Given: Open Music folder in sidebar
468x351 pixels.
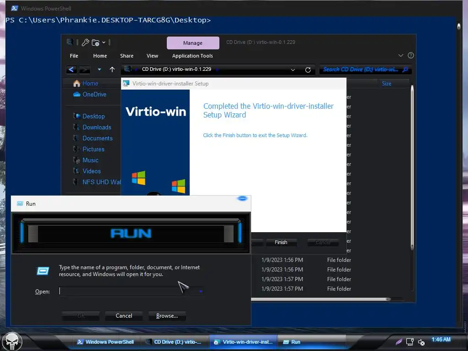Looking at the screenshot, I should pyautogui.click(x=85, y=160).
